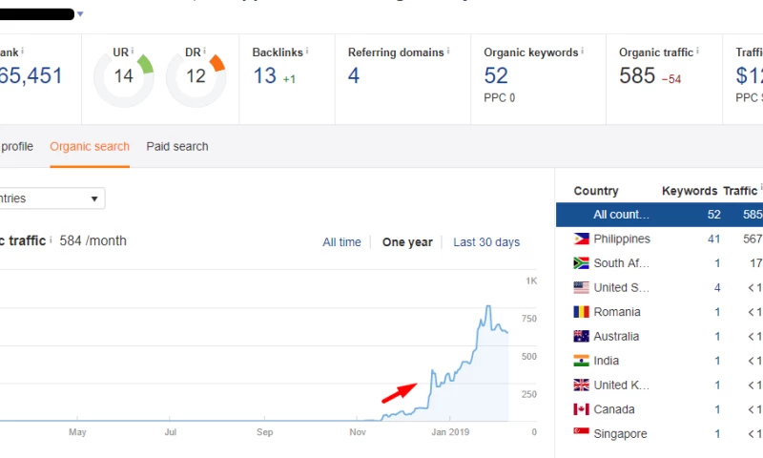Select the Last 30 days range

[x=486, y=242]
